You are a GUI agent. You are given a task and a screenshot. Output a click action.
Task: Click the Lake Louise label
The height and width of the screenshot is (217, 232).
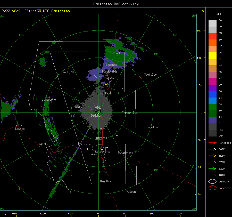pos(20,127)
